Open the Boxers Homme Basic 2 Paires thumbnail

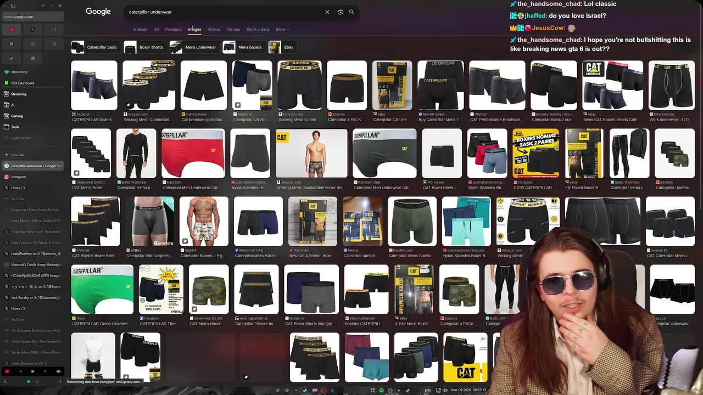click(x=535, y=154)
